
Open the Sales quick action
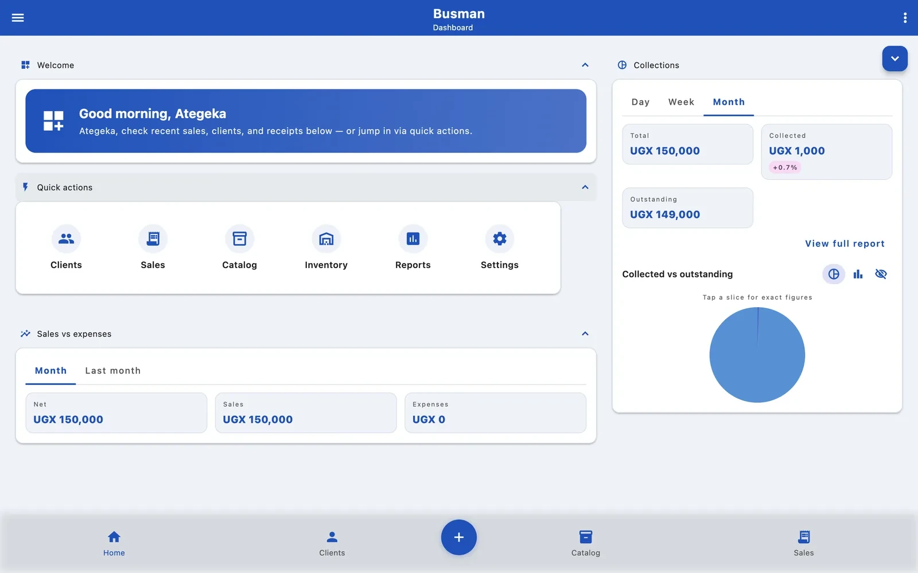click(x=153, y=248)
